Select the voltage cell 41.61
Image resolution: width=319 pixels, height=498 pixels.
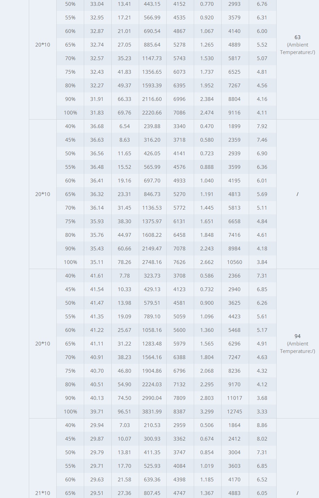pyautogui.click(x=97, y=276)
